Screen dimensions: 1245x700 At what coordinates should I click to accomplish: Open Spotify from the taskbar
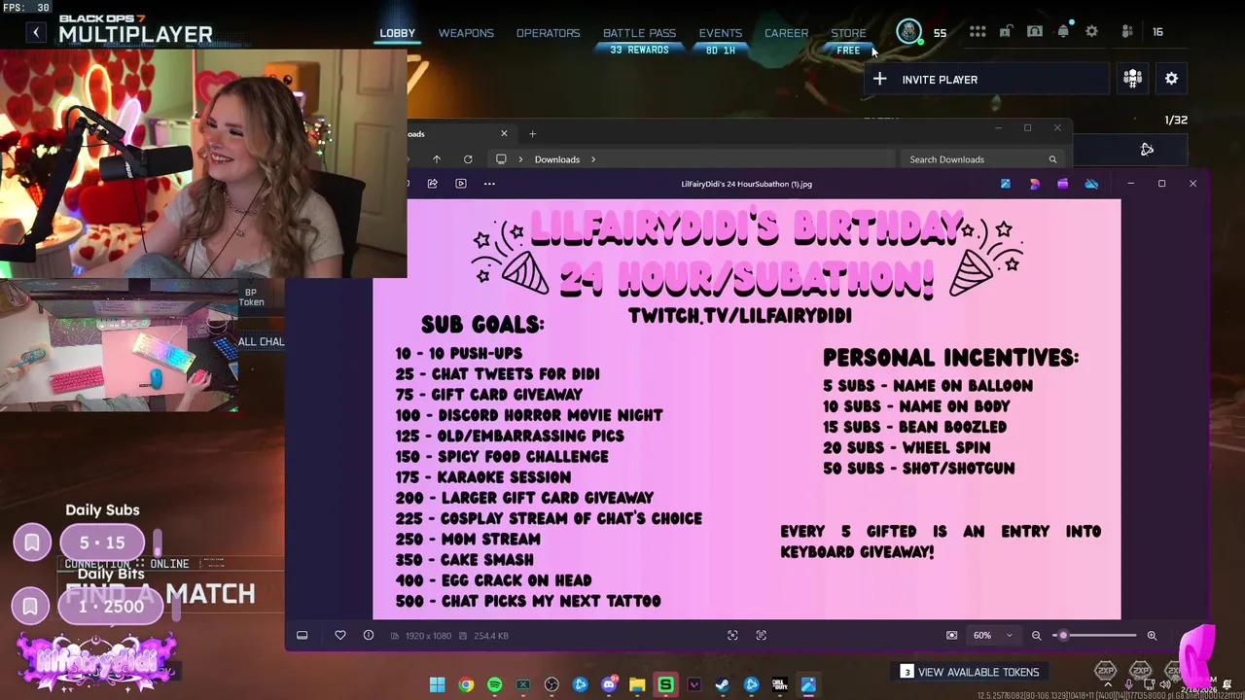494,684
